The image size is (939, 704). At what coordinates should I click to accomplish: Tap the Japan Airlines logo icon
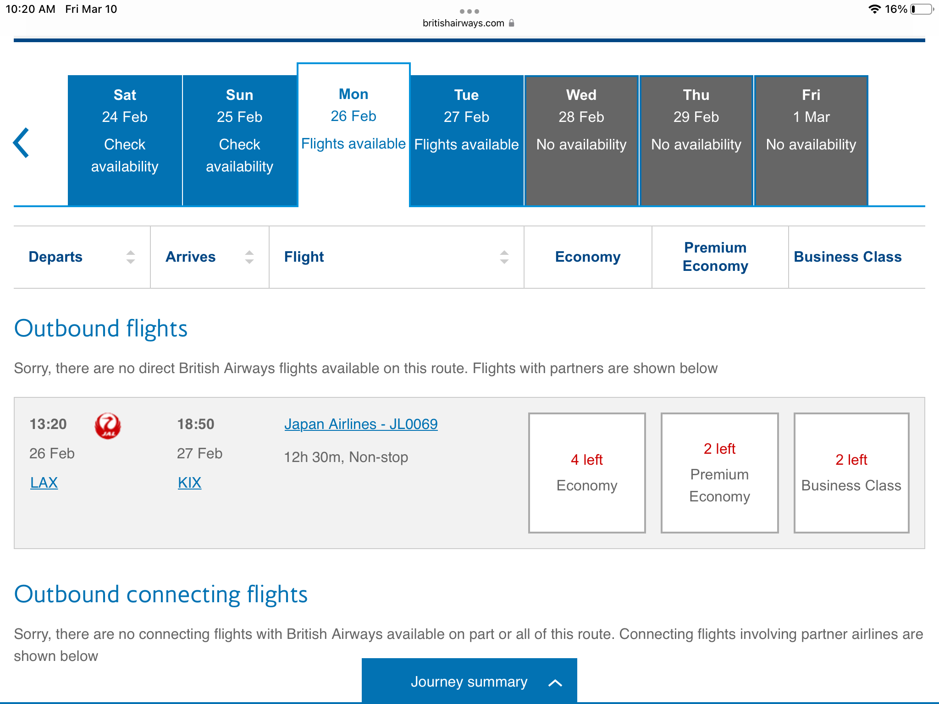click(108, 426)
